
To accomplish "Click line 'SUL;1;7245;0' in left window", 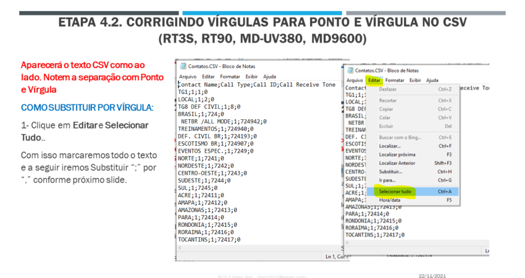I will [198, 188].
